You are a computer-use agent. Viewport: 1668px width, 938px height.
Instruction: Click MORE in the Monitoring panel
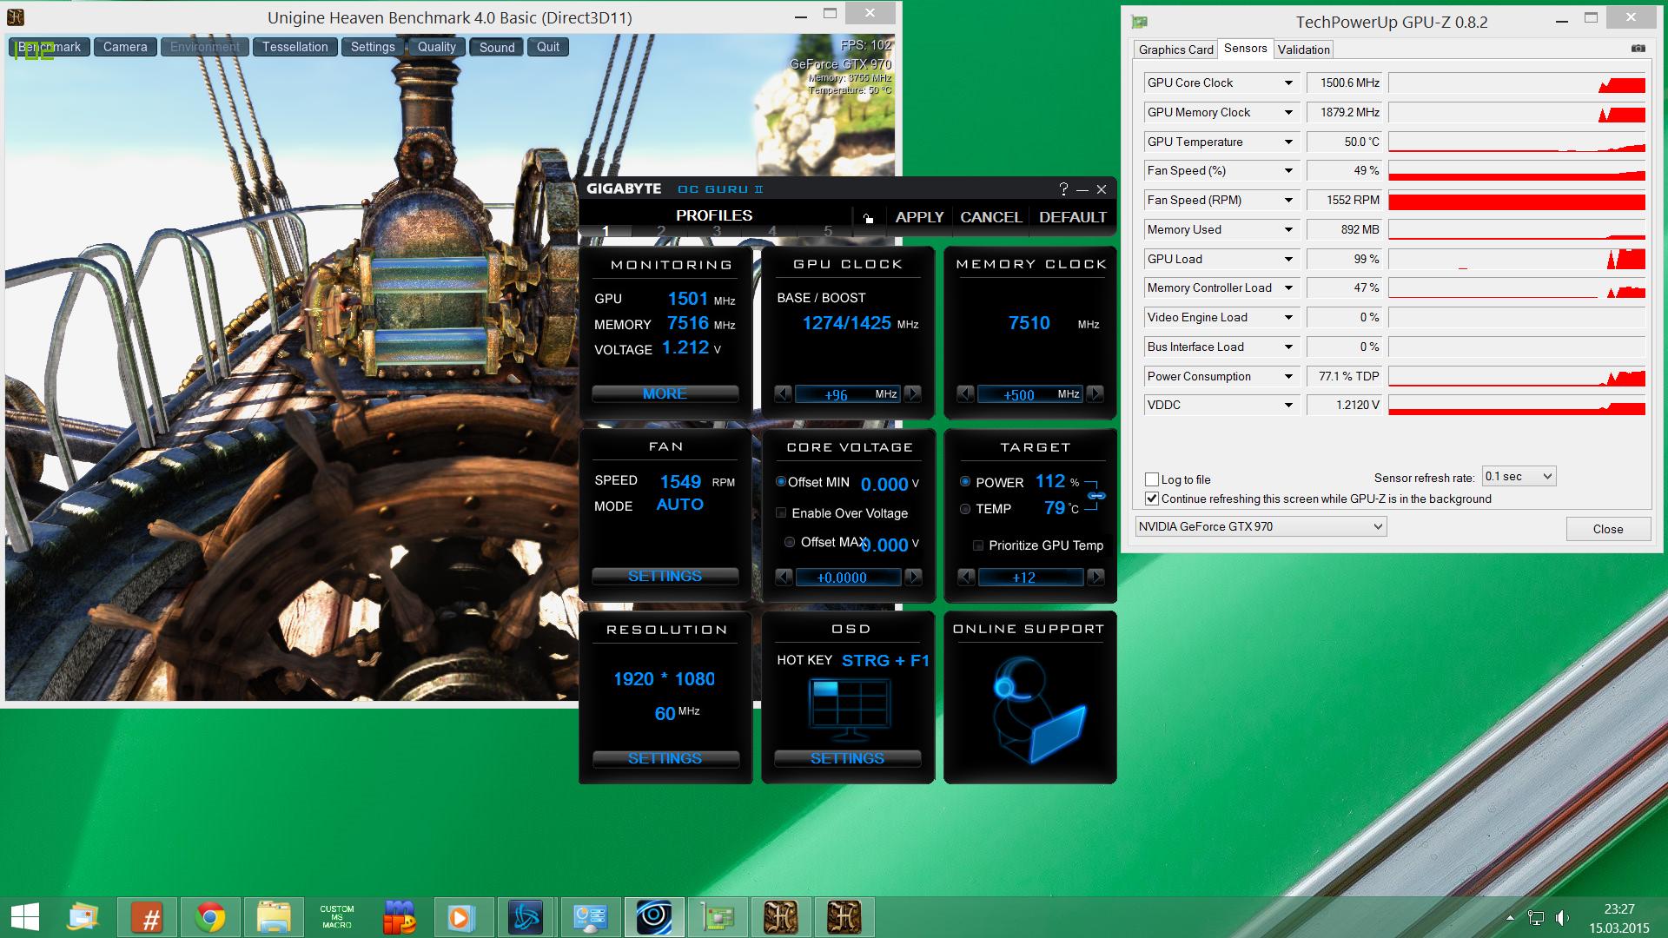pyautogui.click(x=665, y=394)
